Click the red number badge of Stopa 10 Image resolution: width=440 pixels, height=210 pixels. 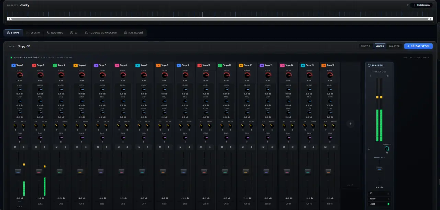coord(199,65)
